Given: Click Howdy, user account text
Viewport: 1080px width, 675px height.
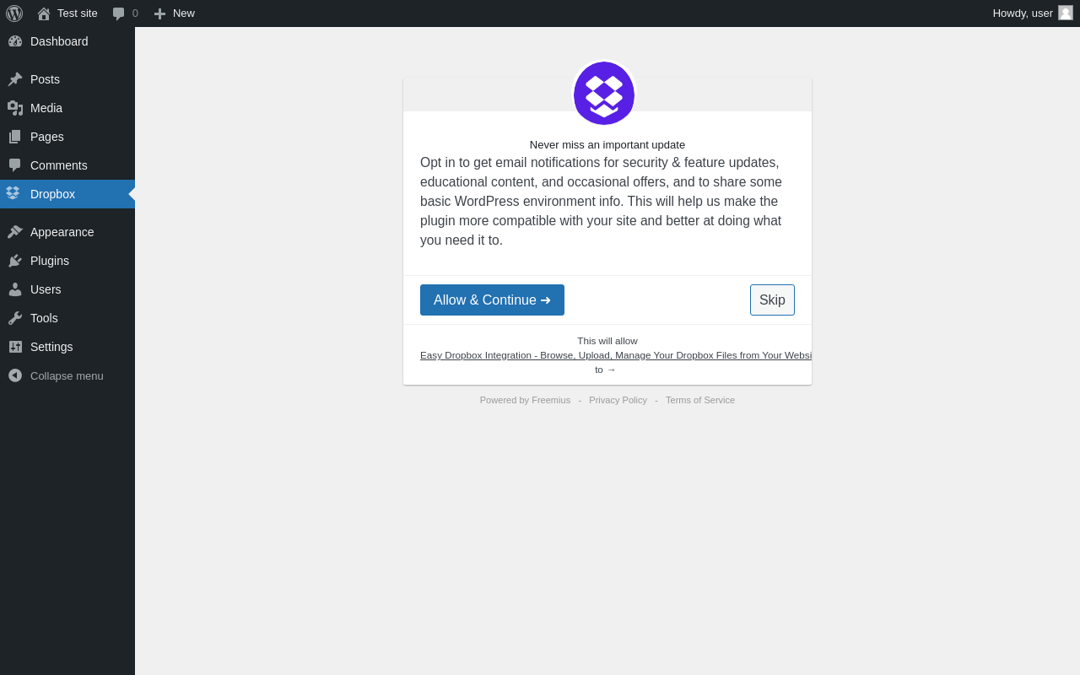Looking at the screenshot, I should point(1023,13).
